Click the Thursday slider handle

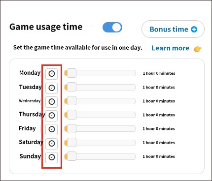point(71,115)
